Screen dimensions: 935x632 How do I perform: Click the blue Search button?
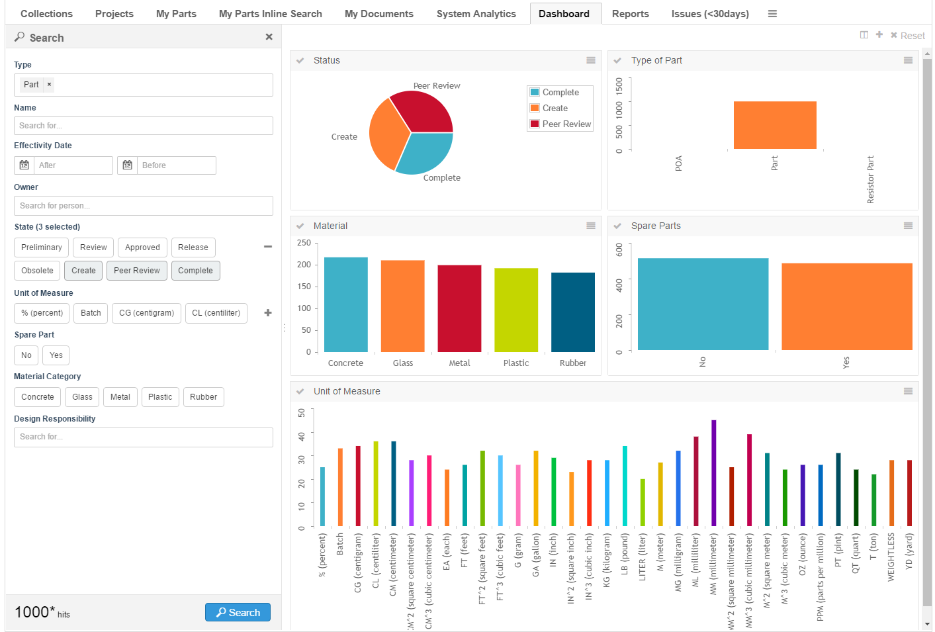tap(238, 612)
